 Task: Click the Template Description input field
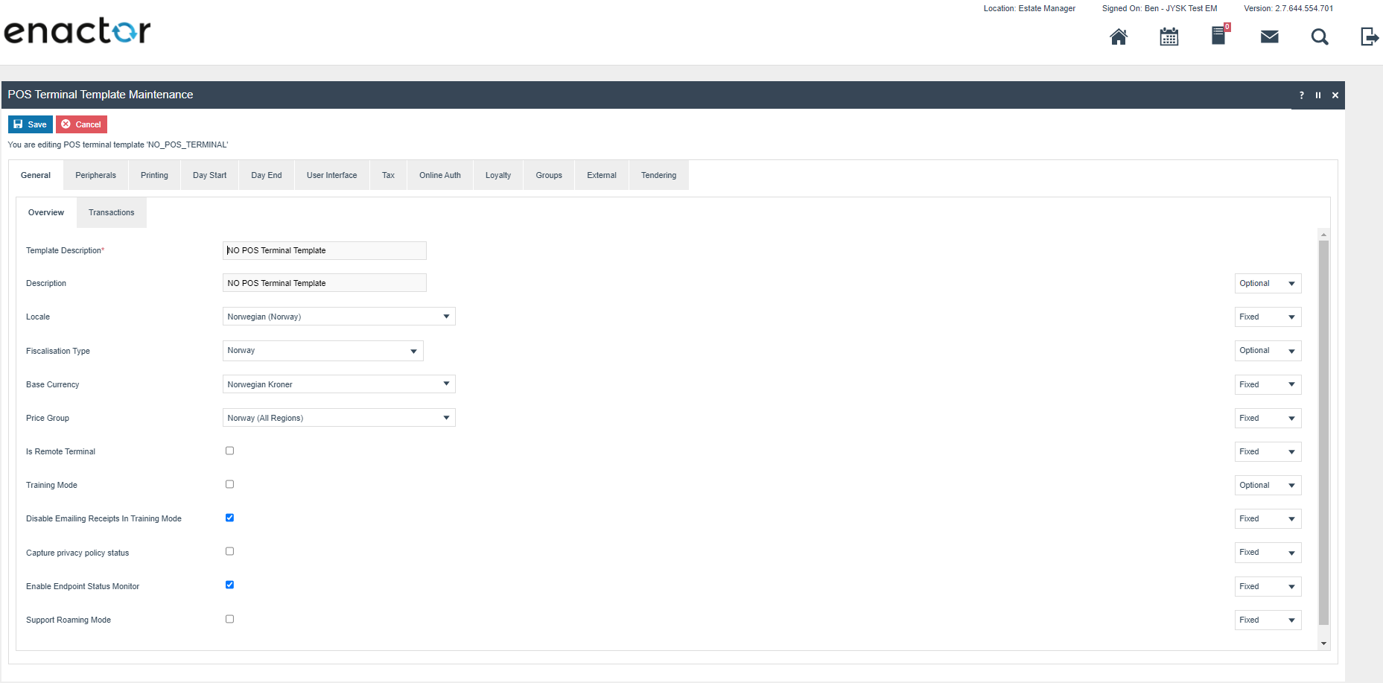(324, 250)
